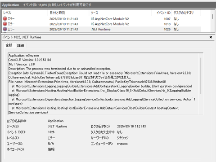
Task: Sort by the タスクのカテゴリ column header
Action: pos(186,13)
